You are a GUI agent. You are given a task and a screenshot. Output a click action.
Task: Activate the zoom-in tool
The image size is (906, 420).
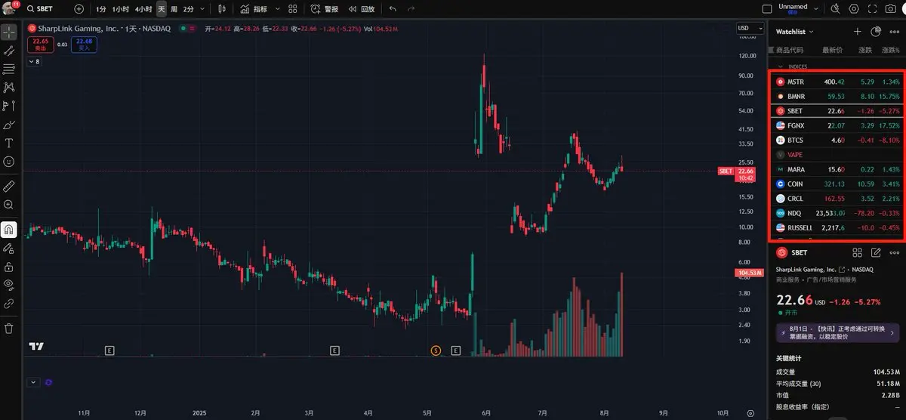pyautogui.click(x=9, y=205)
